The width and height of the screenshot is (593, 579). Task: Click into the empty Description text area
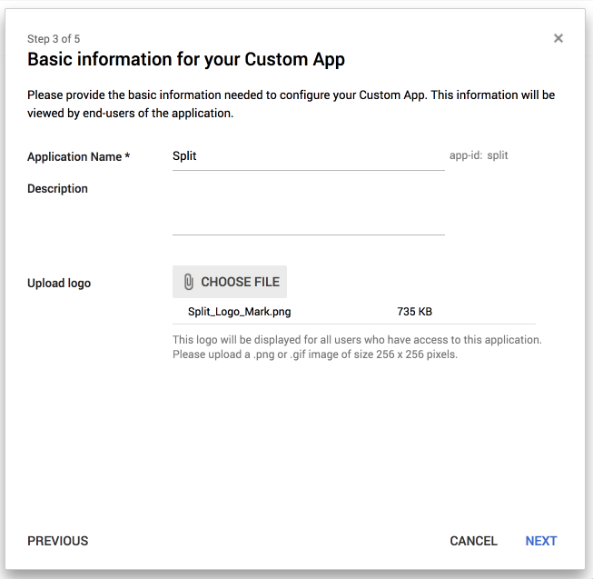[x=308, y=209]
